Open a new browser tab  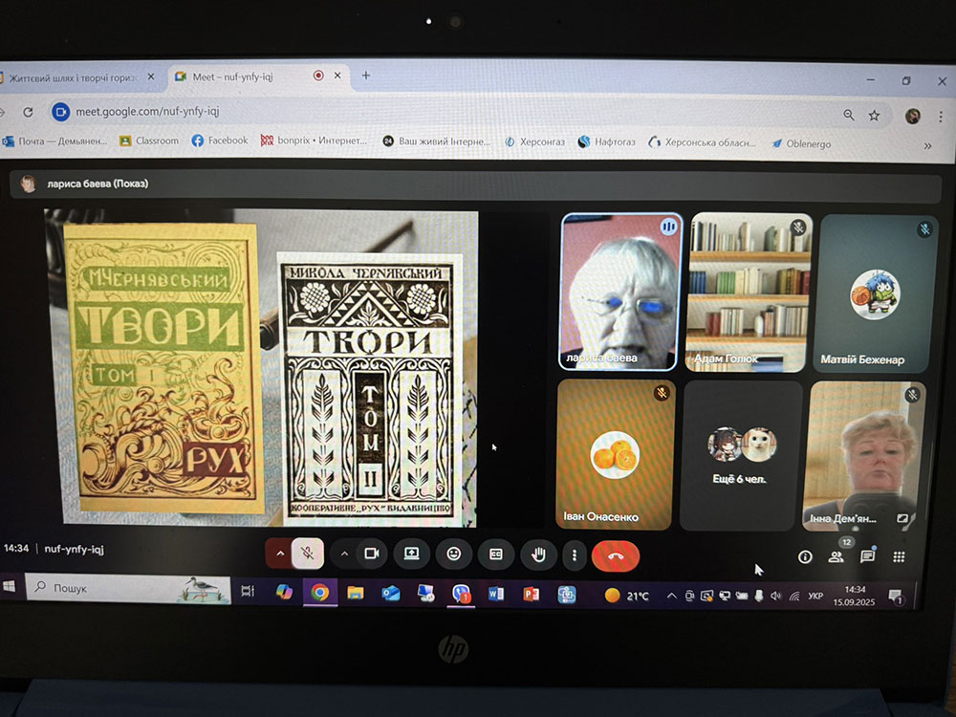click(366, 76)
